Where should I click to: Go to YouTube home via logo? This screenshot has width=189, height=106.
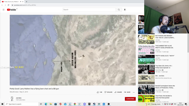point(12,10)
